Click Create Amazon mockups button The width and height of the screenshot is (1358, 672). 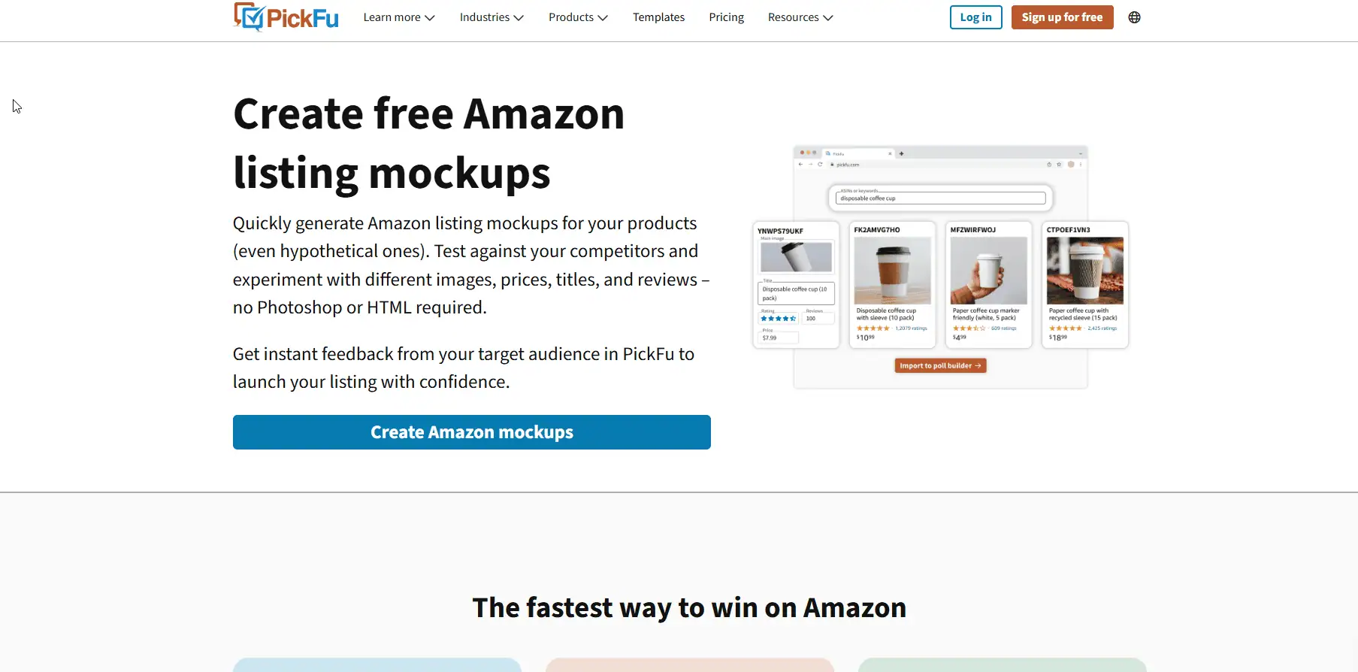click(x=472, y=432)
